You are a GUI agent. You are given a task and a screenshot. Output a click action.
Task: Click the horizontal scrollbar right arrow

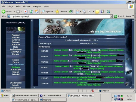130,87
